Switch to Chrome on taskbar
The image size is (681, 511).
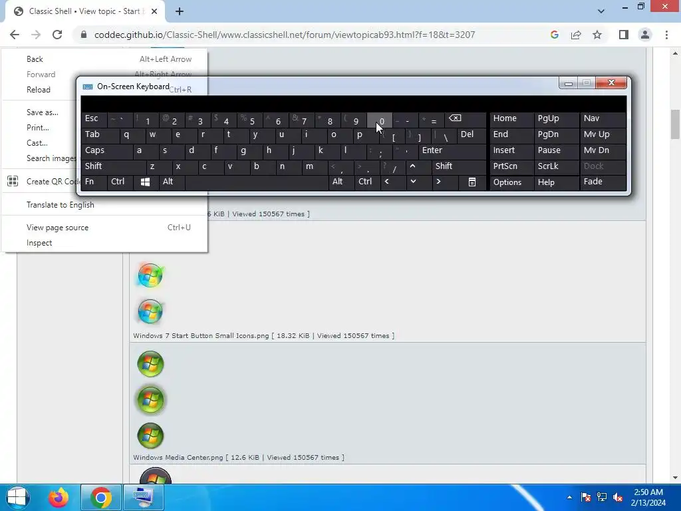[x=101, y=498]
